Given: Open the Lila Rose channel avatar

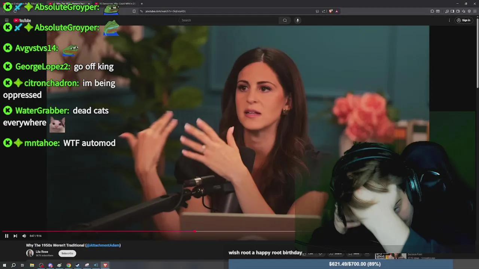Looking at the screenshot, I should pyautogui.click(x=30, y=253).
